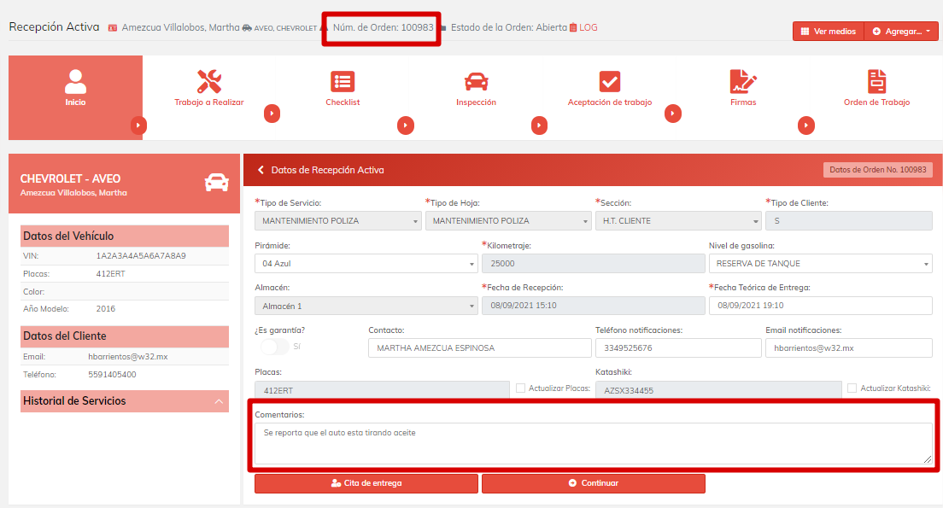This screenshot has height=508, width=943.
Task: Check the Actualizar Placas checkbox
Action: (x=521, y=388)
